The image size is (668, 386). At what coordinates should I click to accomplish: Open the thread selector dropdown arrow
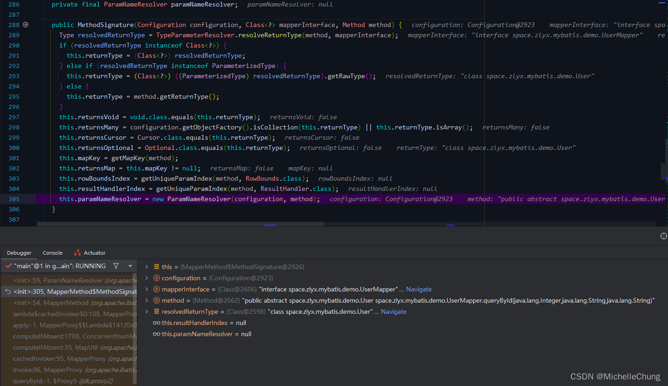tap(130, 266)
